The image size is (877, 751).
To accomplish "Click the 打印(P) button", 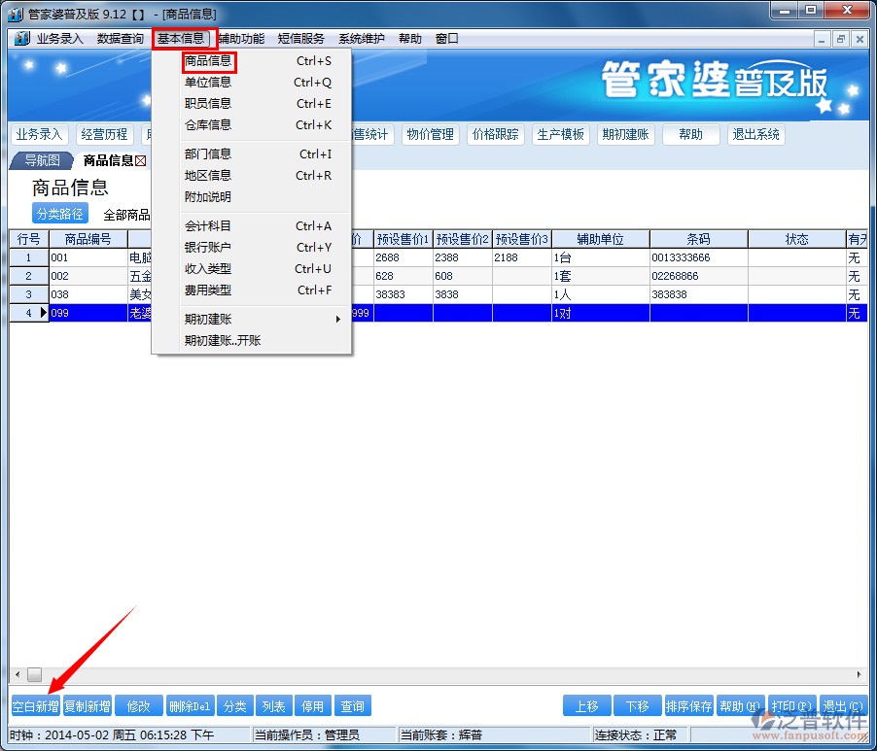I will click(792, 706).
